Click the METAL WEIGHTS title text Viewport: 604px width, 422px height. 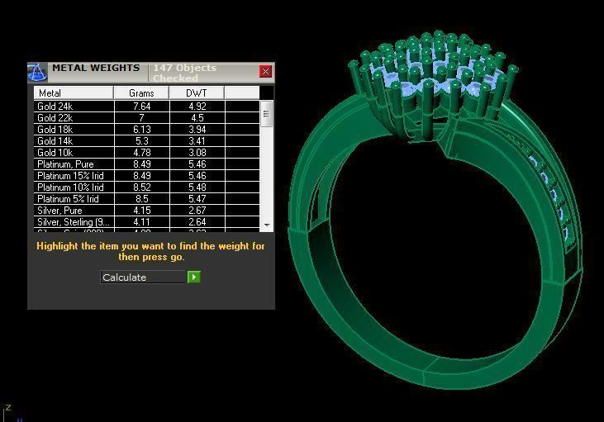click(x=96, y=68)
